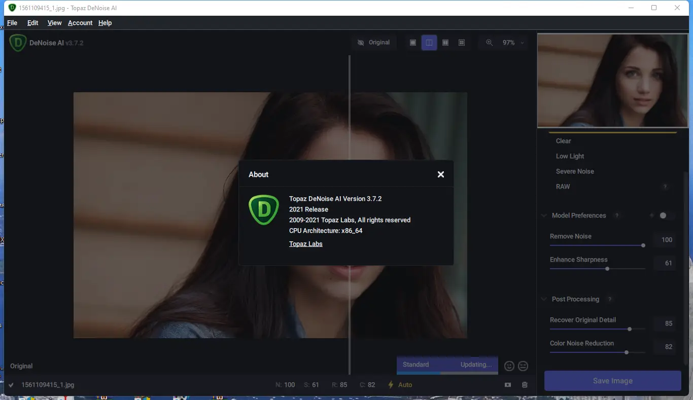Image resolution: width=693 pixels, height=400 pixels.
Task: Click the Remove Noise value field 100
Action: 665,240
